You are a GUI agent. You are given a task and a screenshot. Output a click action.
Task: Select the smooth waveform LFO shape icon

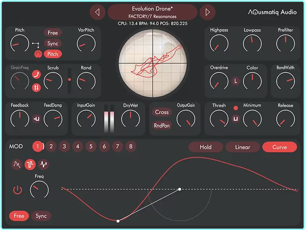17,164
